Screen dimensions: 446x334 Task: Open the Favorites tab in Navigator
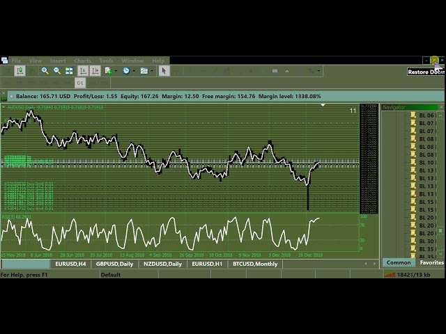point(431,262)
